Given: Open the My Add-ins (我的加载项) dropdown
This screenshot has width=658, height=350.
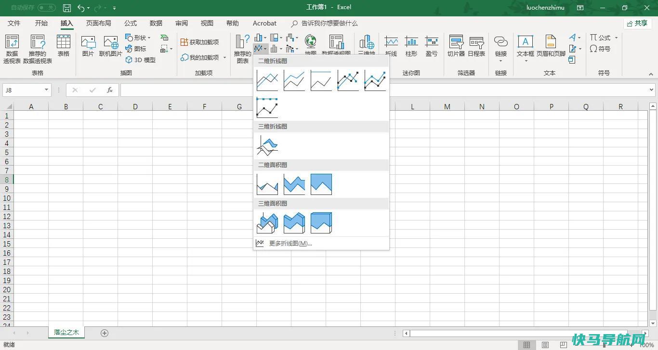Looking at the screenshot, I should click(203, 57).
